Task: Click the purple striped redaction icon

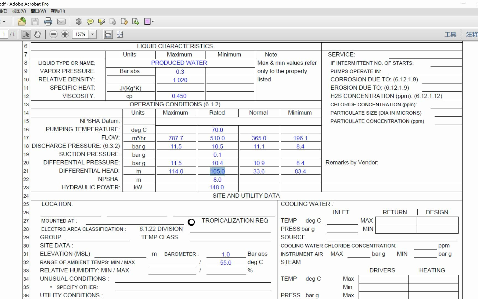Action: coord(147,22)
